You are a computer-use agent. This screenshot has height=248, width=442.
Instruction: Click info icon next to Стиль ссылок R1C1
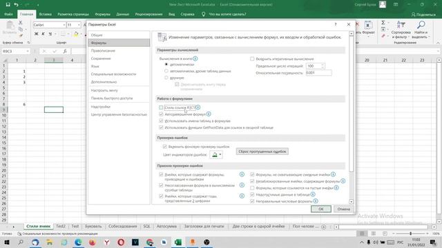pyautogui.click(x=198, y=107)
